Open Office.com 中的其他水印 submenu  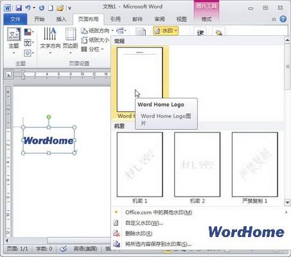tap(200, 213)
